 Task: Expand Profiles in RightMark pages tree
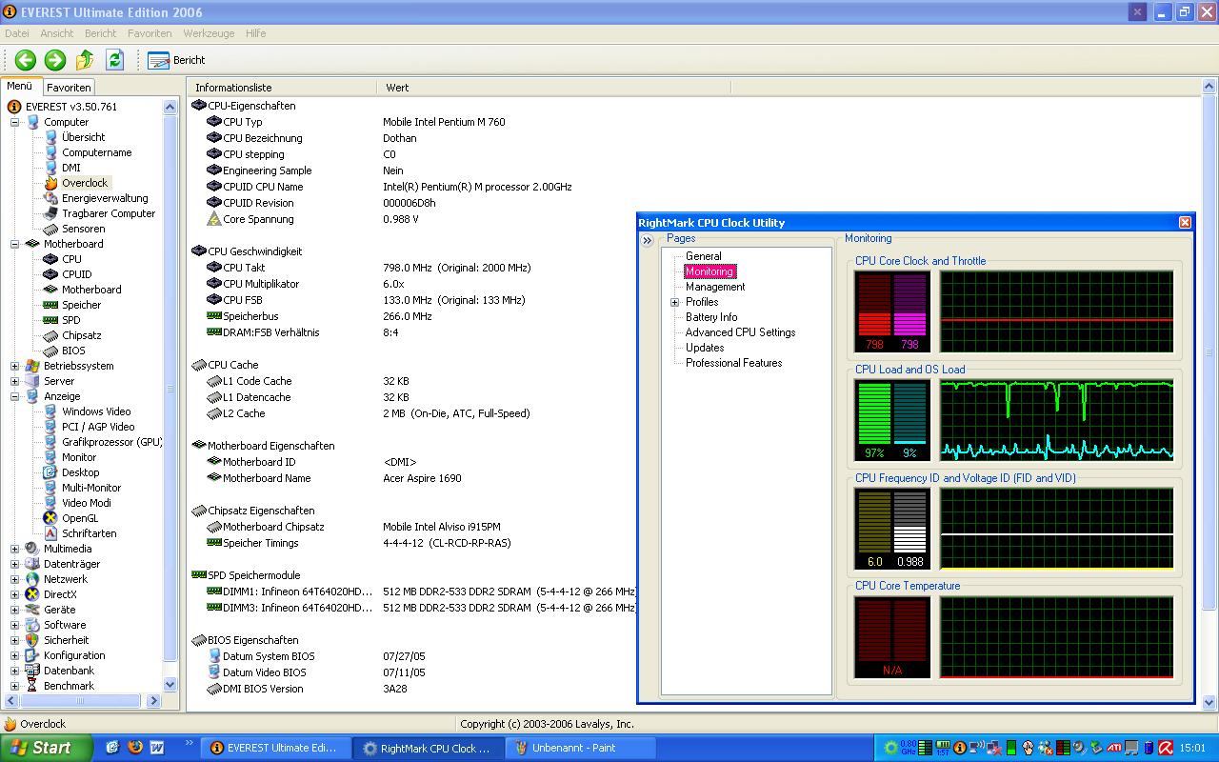pyautogui.click(x=674, y=302)
